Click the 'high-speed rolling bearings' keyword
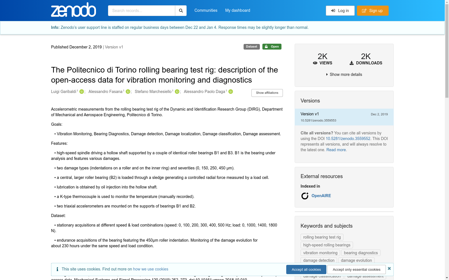449x280 pixels. coord(327,245)
